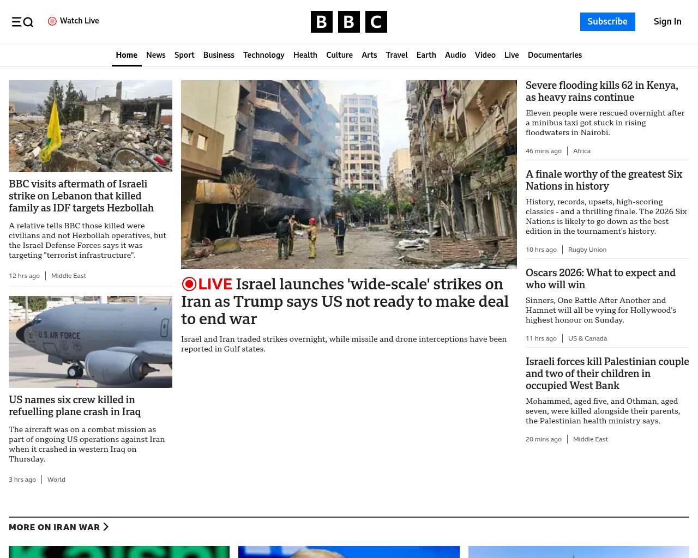
Task: Open the Lebanon strike aftermath headline
Action: pyautogui.click(x=81, y=196)
